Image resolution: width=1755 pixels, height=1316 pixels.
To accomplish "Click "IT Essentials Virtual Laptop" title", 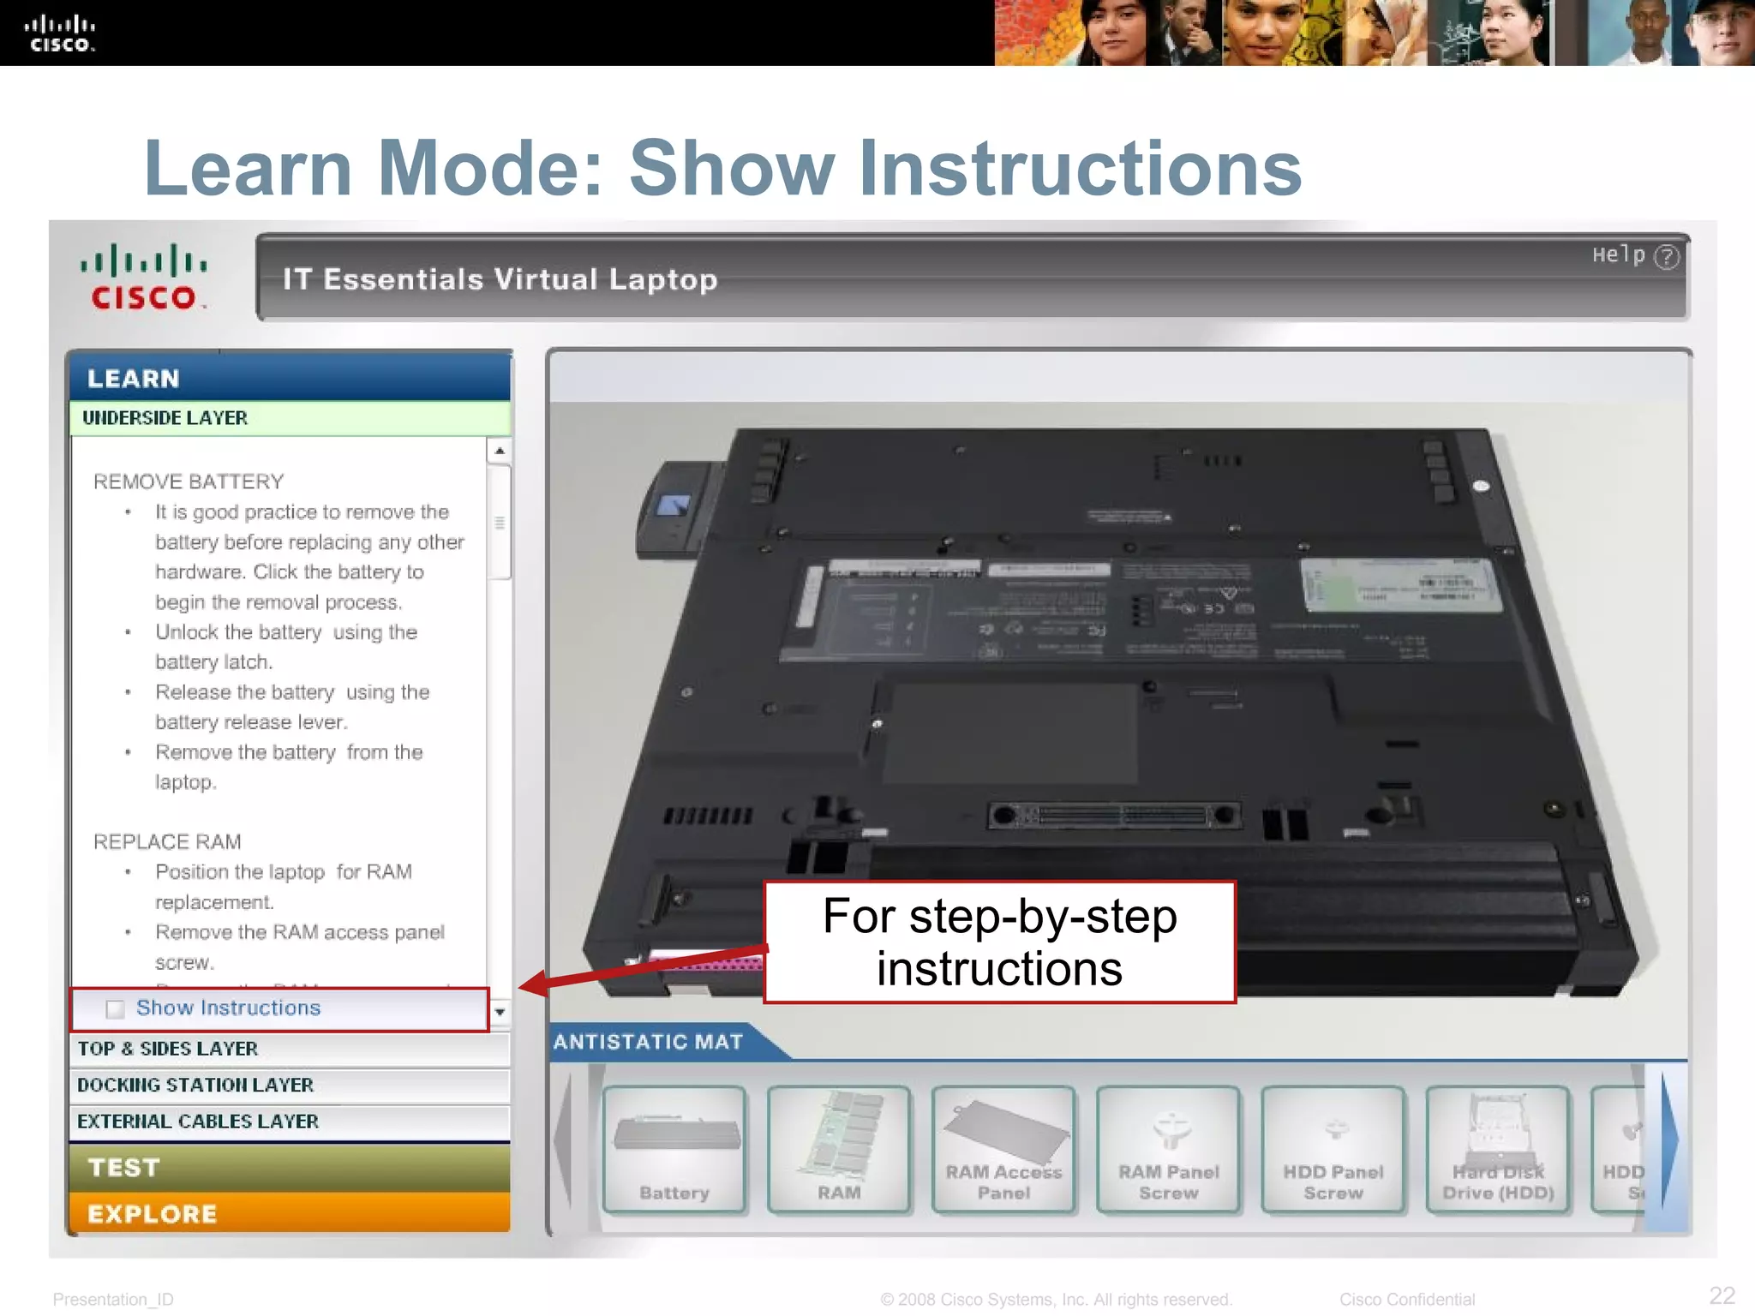I will (x=500, y=279).
